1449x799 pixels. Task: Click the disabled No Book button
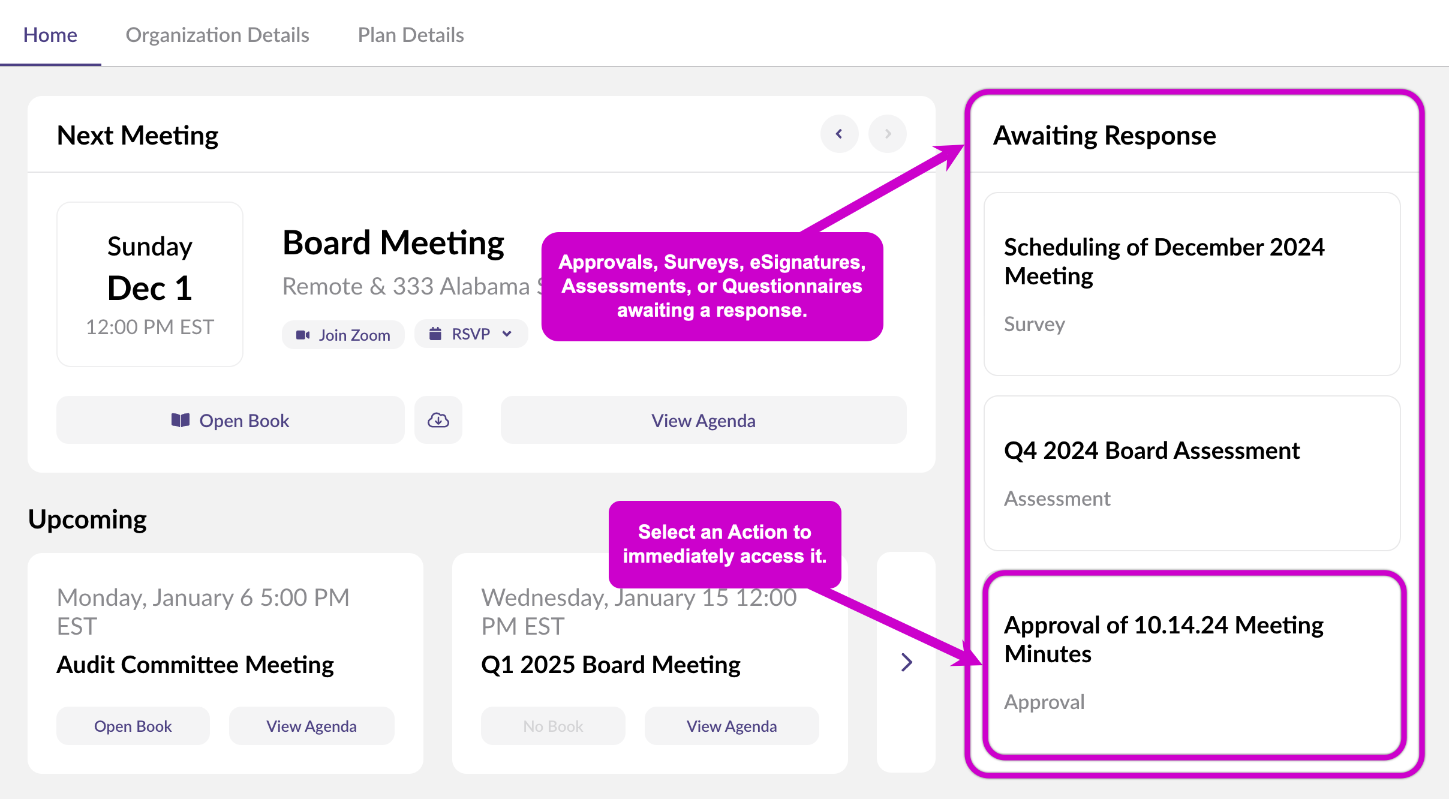pos(553,726)
